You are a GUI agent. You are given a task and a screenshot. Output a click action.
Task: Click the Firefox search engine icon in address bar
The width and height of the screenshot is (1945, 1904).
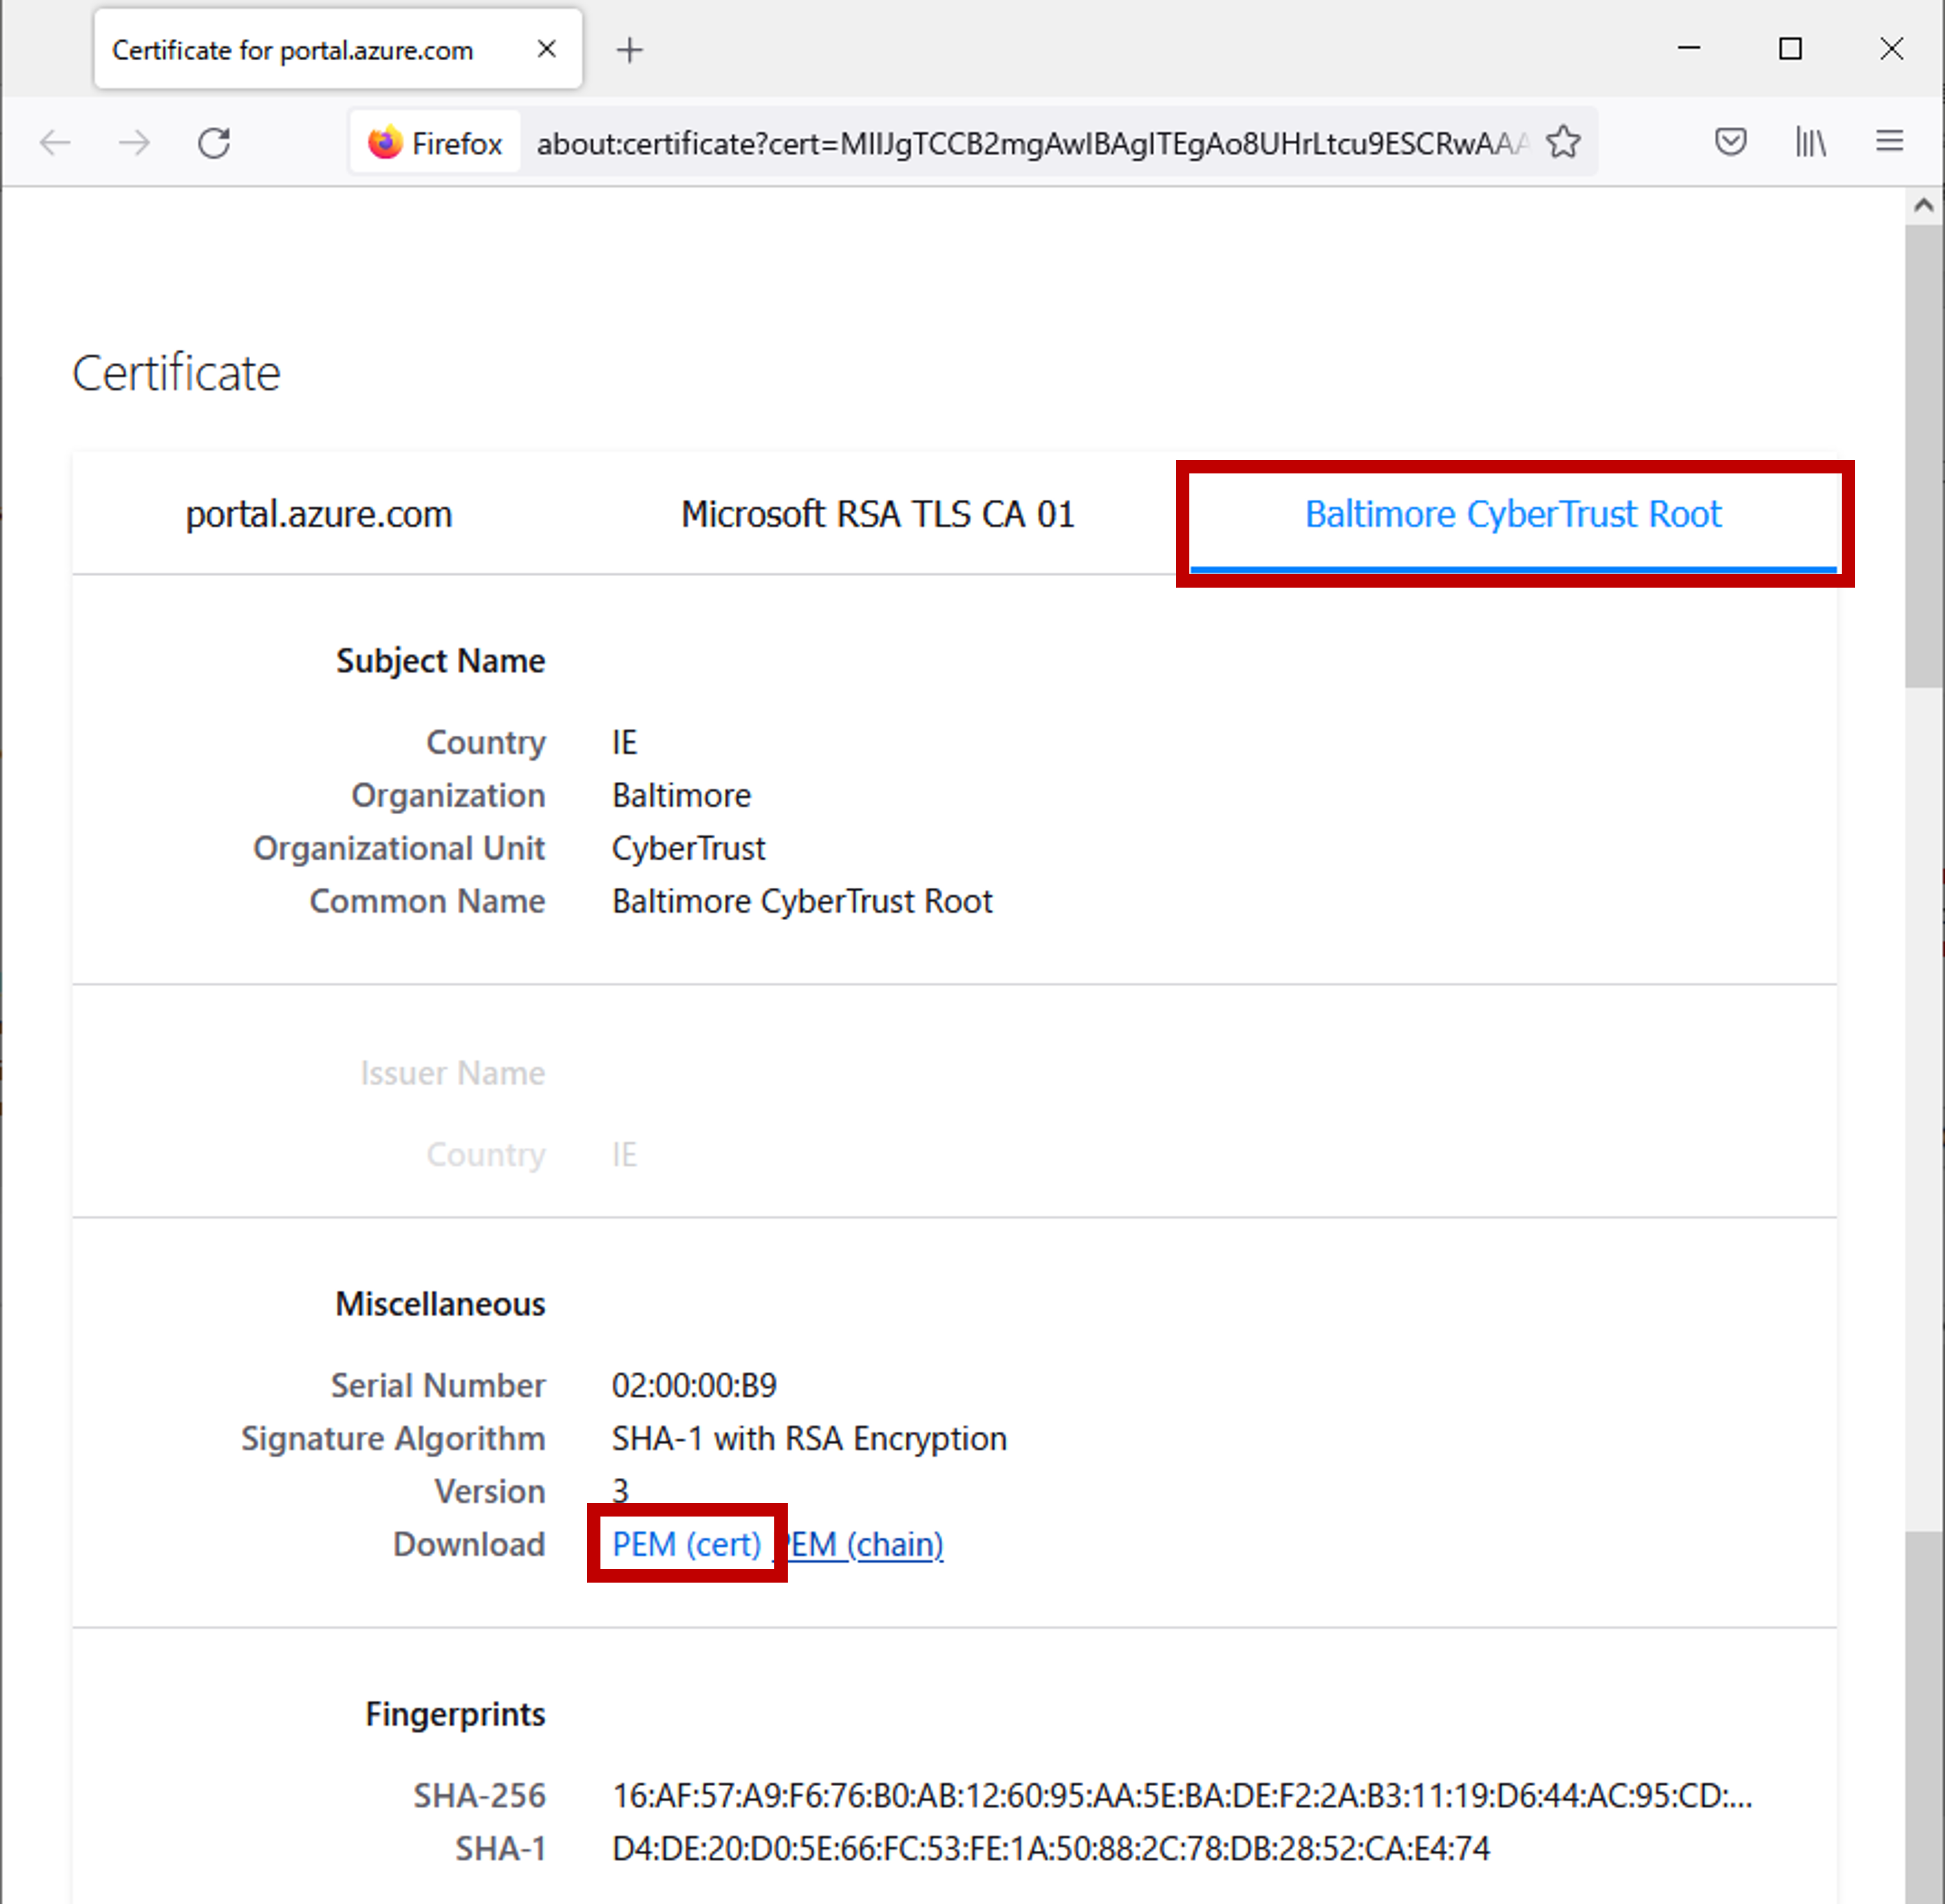385,142
